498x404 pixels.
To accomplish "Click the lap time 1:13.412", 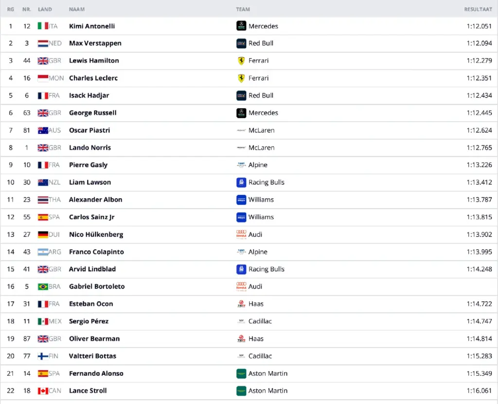I will click(479, 182).
